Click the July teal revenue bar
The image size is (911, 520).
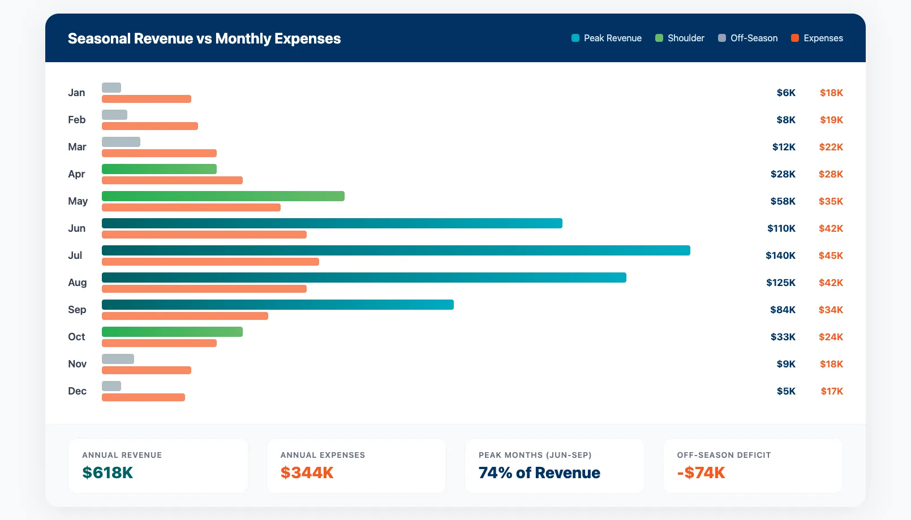point(396,250)
